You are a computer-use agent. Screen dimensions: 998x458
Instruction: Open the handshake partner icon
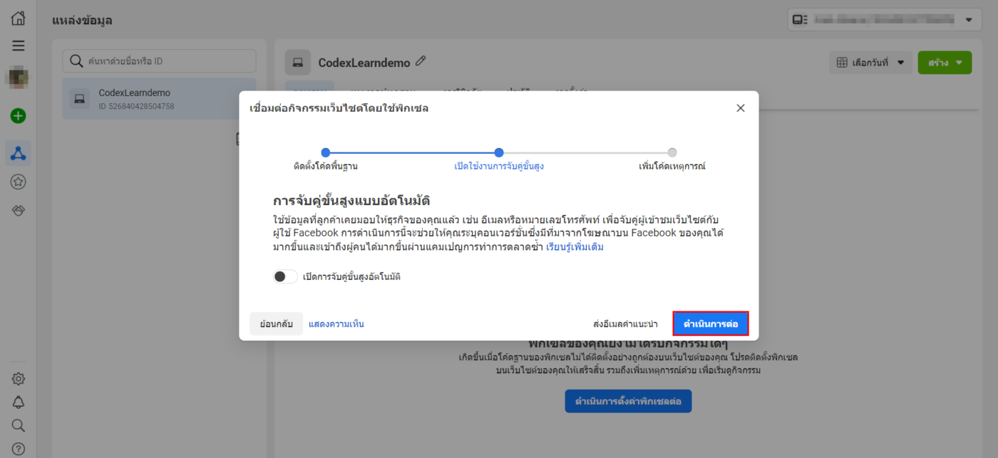19,211
